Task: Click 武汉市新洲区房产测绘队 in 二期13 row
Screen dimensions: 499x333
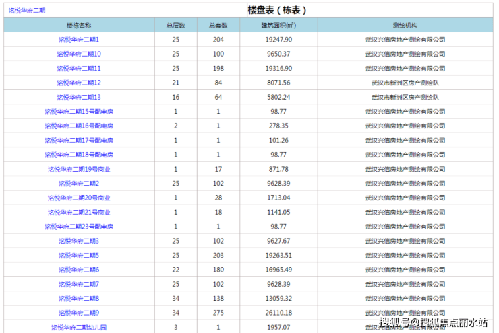Action: coord(405,97)
